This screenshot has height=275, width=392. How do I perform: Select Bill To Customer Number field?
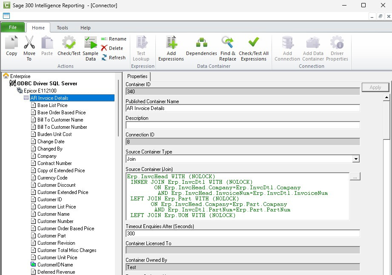pos(62,127)
